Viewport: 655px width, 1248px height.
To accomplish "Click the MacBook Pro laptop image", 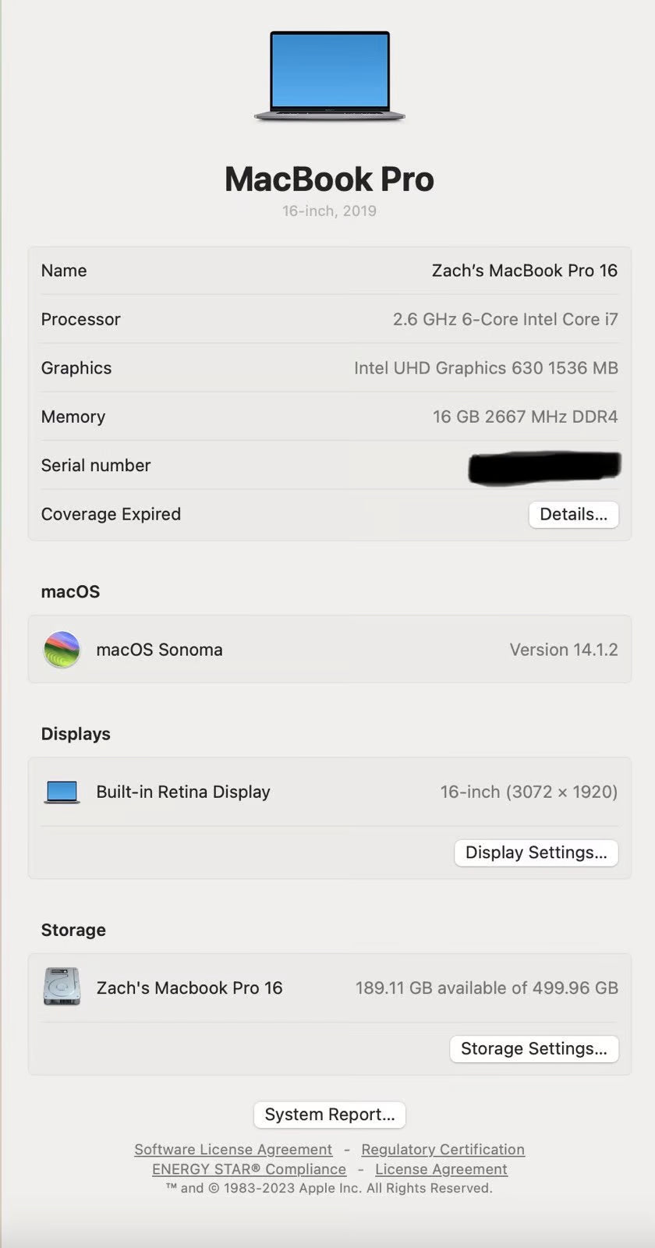I will (x=329, y=76).
